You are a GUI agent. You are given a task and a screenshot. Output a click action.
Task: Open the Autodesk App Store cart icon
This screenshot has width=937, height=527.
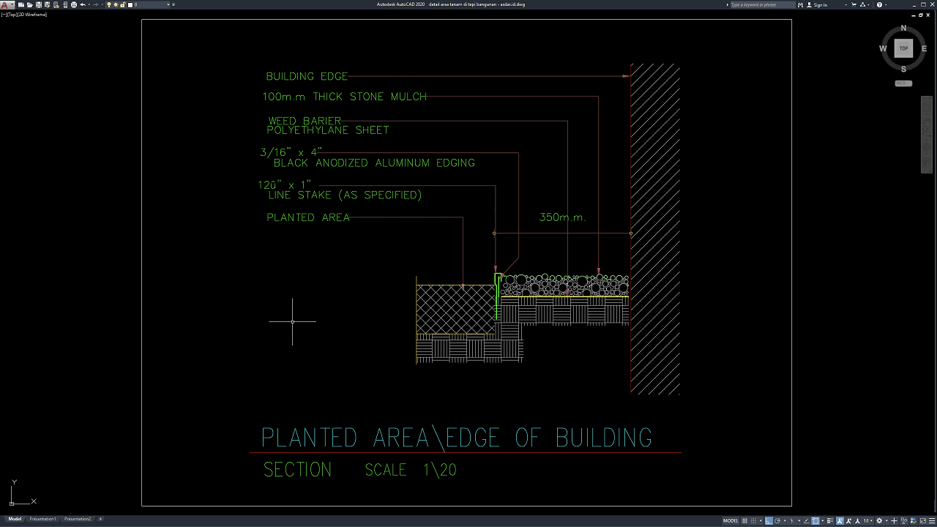[x=854, y=4]
